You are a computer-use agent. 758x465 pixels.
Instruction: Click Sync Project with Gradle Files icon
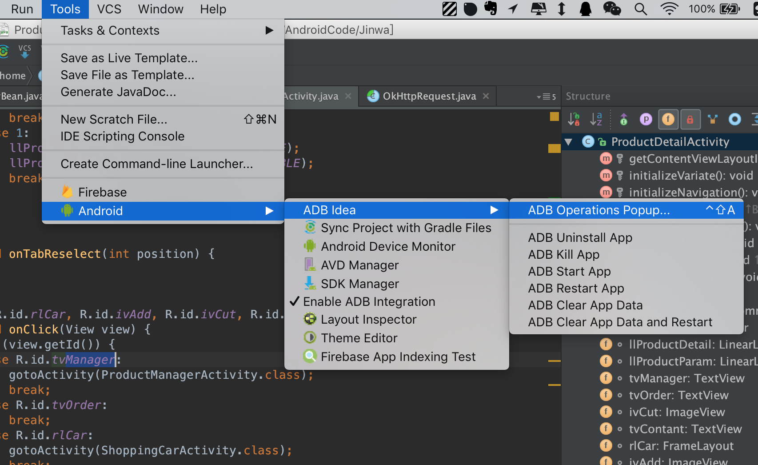[x=310, y=227]
